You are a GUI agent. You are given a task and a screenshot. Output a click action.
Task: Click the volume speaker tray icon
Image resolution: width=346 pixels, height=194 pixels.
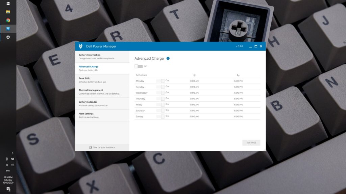tap(13, 165)
